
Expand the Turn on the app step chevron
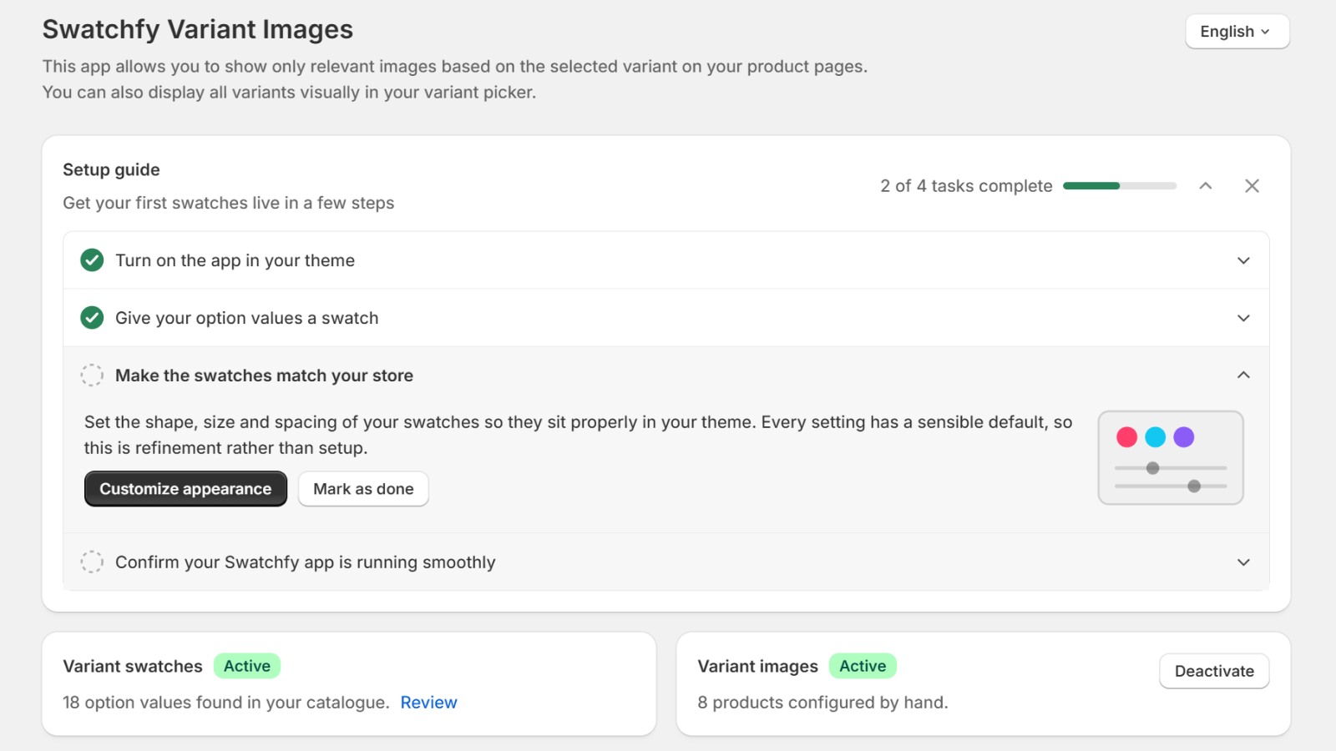click(x=1243, y=260)
